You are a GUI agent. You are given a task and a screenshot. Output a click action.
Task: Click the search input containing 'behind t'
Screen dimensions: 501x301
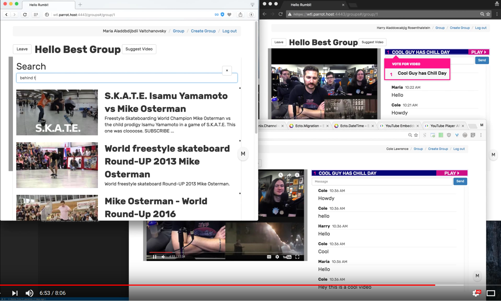pos(127,78)
